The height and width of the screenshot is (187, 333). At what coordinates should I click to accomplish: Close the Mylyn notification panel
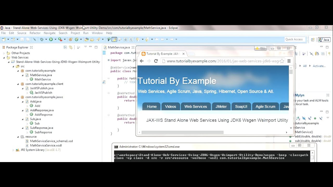(328, 95)
